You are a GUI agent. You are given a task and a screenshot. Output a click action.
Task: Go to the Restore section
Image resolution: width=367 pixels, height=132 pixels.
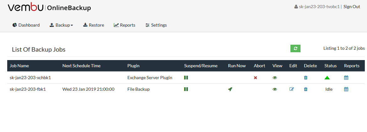coord(93,25)
